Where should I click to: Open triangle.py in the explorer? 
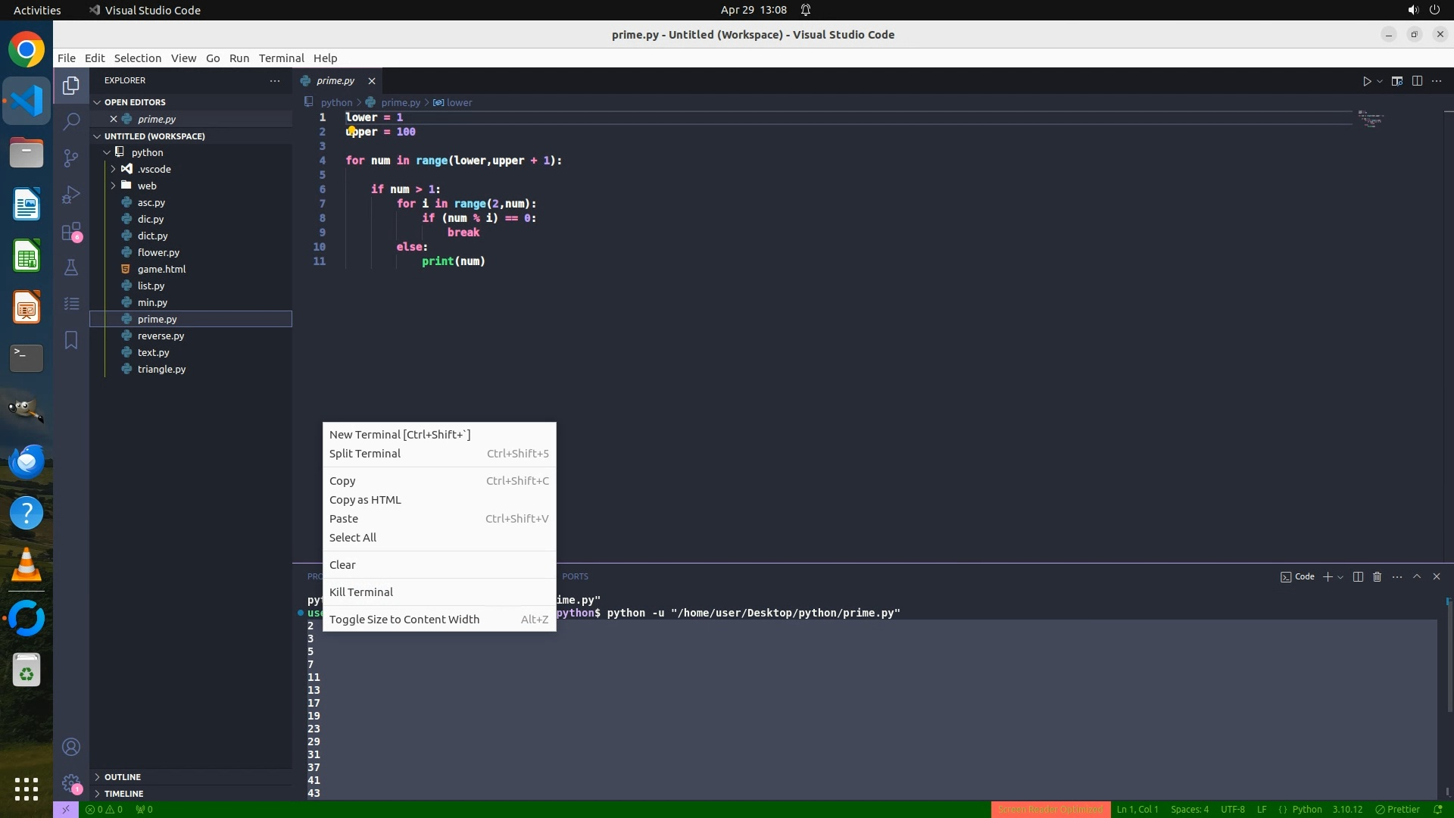(x=161, y=370)
